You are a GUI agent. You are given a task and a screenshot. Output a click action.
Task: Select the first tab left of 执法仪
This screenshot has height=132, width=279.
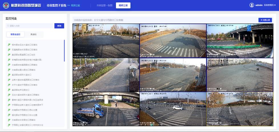[15, 34]
